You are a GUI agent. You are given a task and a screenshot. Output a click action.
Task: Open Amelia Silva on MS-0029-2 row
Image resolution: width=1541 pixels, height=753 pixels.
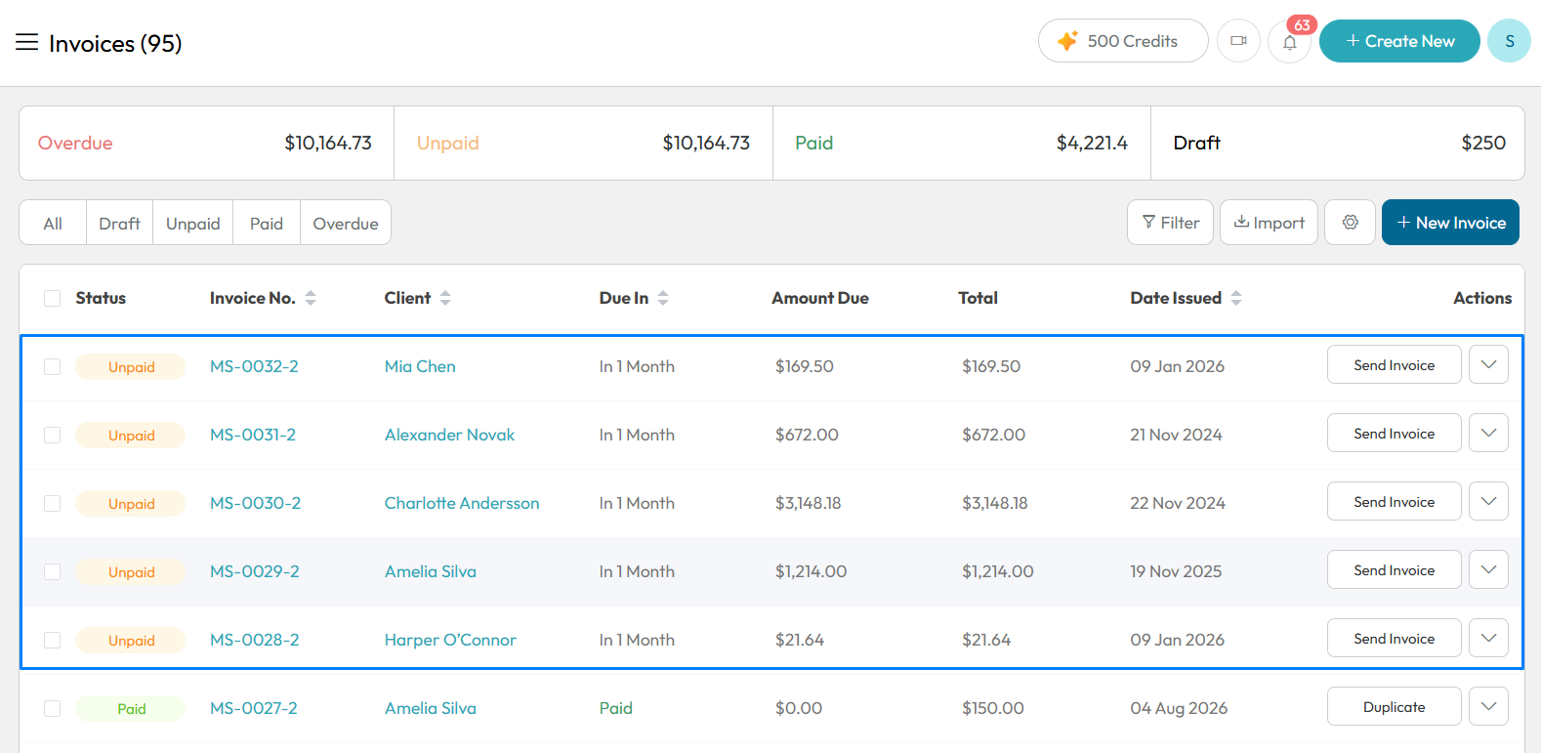coord(431,571)
